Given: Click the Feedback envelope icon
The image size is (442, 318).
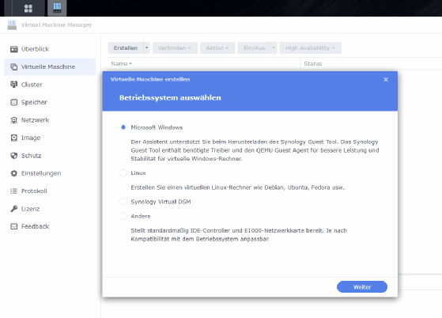Looking at the screenshot, I should [x=13, y=226].
